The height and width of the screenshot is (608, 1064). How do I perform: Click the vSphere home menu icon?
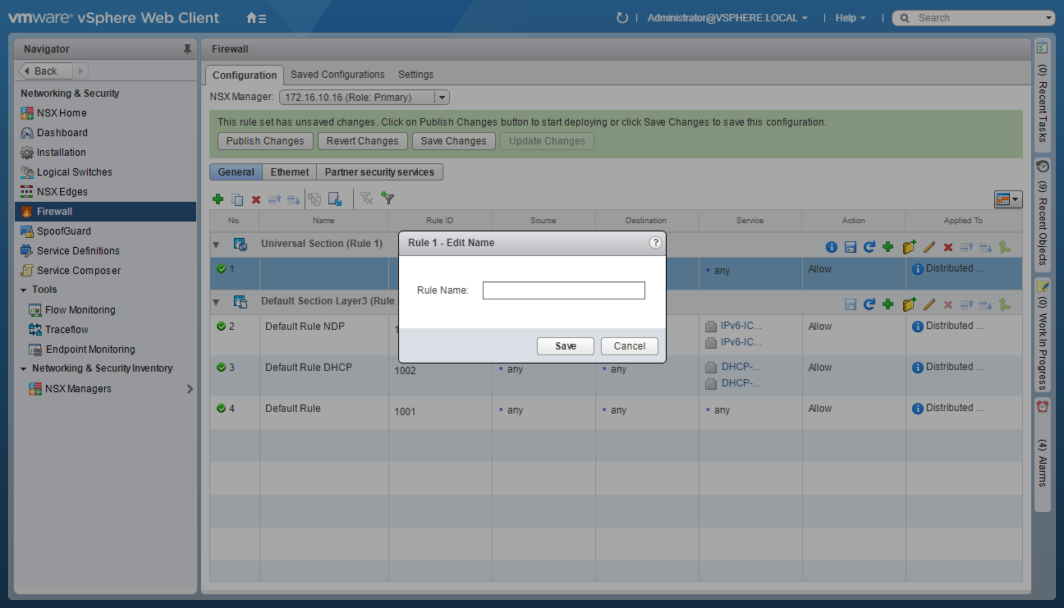coord(256,18)
